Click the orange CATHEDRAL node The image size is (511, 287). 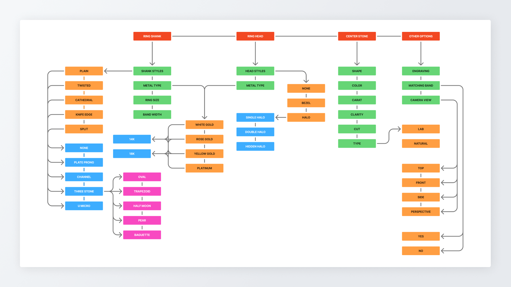click(84, 100)
